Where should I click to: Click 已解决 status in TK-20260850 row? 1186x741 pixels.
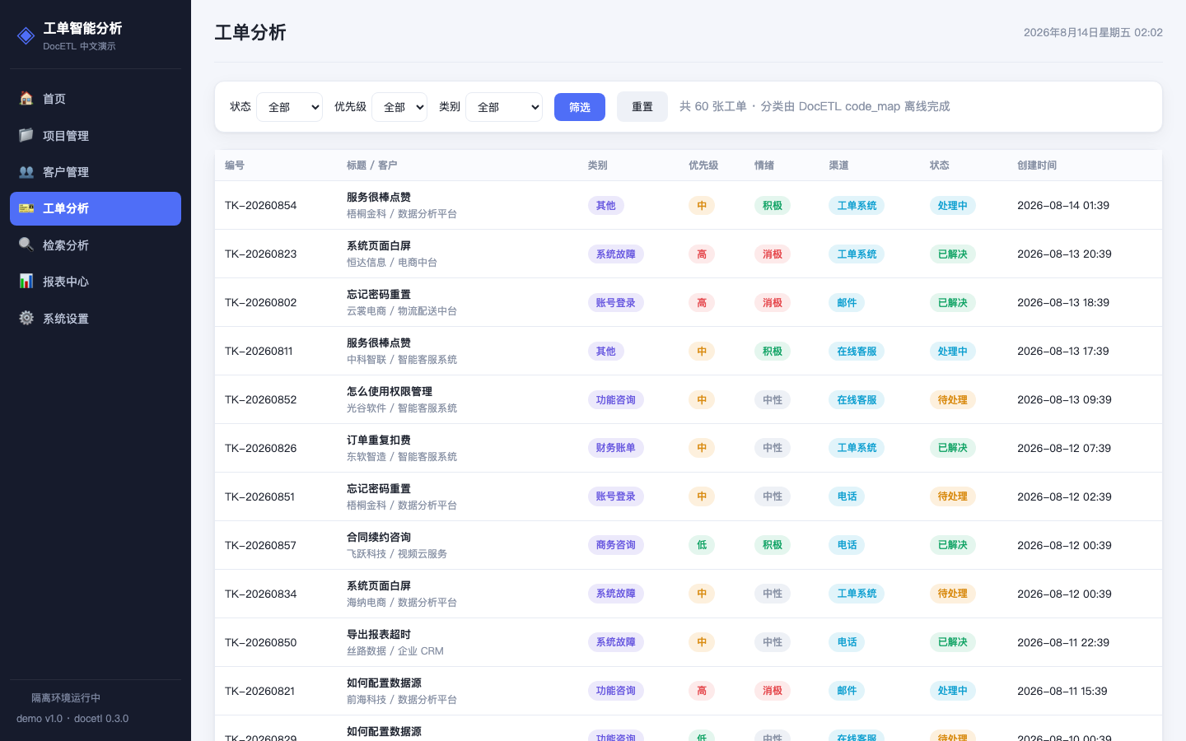tap(953, 642)
